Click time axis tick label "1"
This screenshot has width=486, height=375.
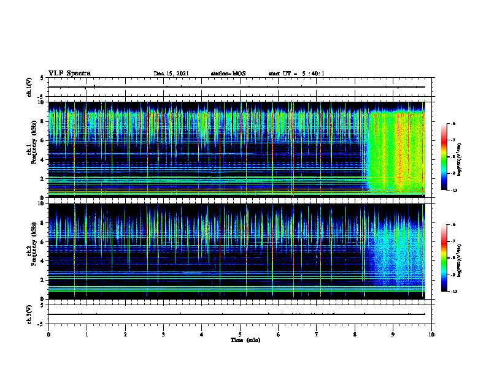click(x=87, y=335)
